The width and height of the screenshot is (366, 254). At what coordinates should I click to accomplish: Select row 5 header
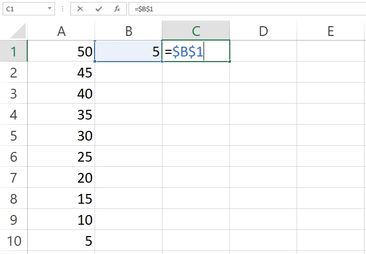click(x=13, y=135)
